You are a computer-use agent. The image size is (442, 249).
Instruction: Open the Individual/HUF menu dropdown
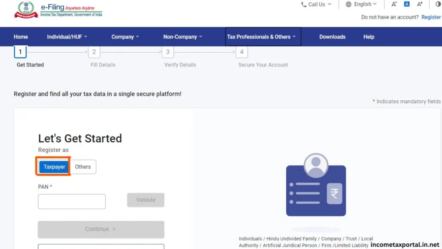click(67, 37)
